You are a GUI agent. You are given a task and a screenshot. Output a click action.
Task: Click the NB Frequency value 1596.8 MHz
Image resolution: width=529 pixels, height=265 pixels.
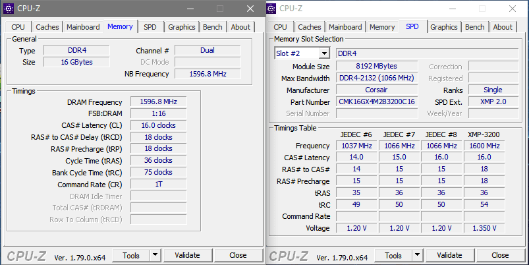[x=208, y=74]
